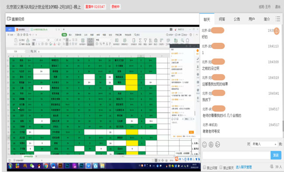Click the fill color bucket swatch
The width and height of the screenshot is (284, 172).
(50, 44)
